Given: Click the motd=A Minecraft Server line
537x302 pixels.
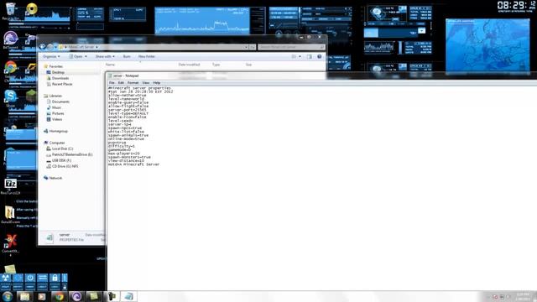Looking at the screenshot, I should [x=134, y=164].
